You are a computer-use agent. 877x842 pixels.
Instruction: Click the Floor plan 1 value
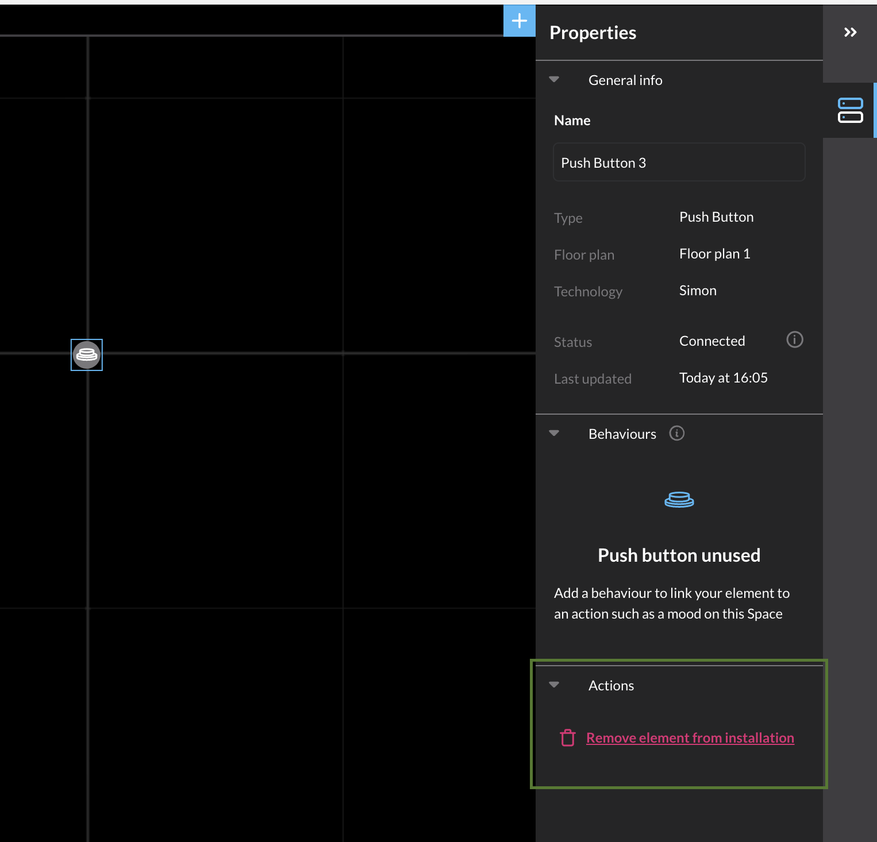tap(714, 253)
